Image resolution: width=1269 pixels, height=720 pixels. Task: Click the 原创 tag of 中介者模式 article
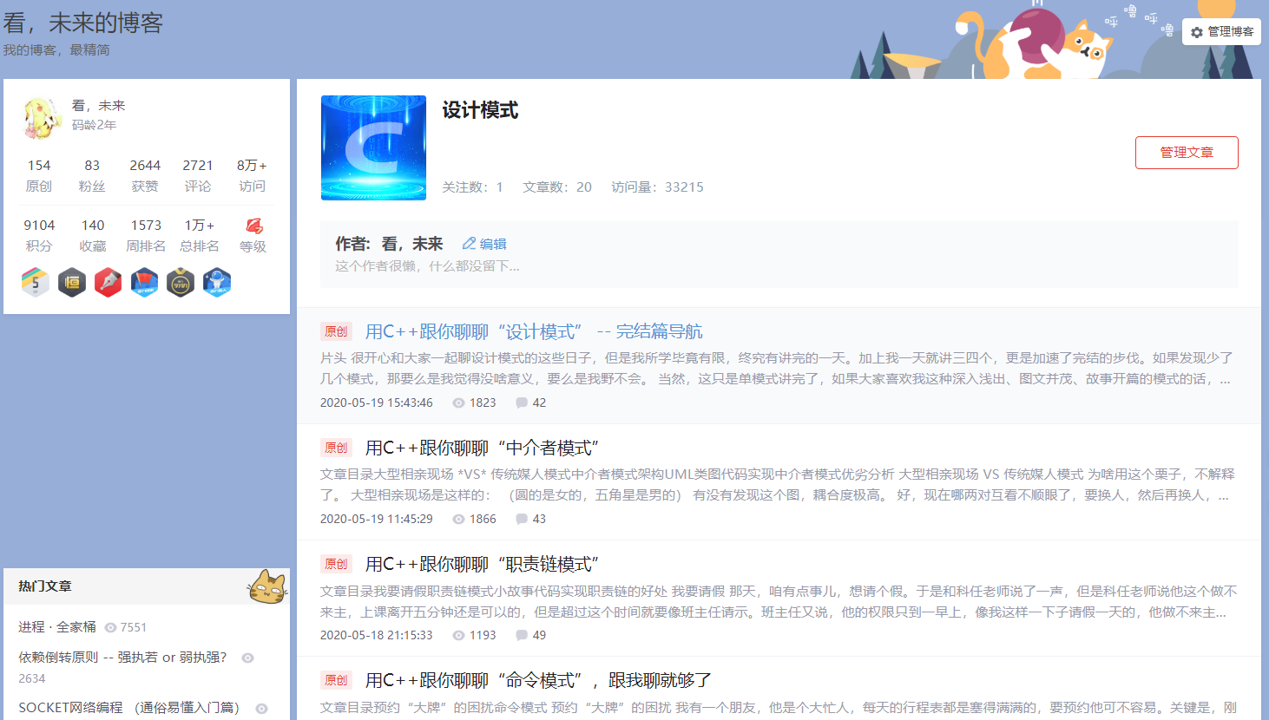336,448
